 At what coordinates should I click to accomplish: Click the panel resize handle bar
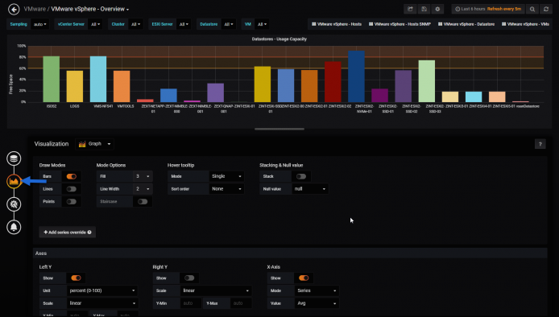(x=279, y=129)
